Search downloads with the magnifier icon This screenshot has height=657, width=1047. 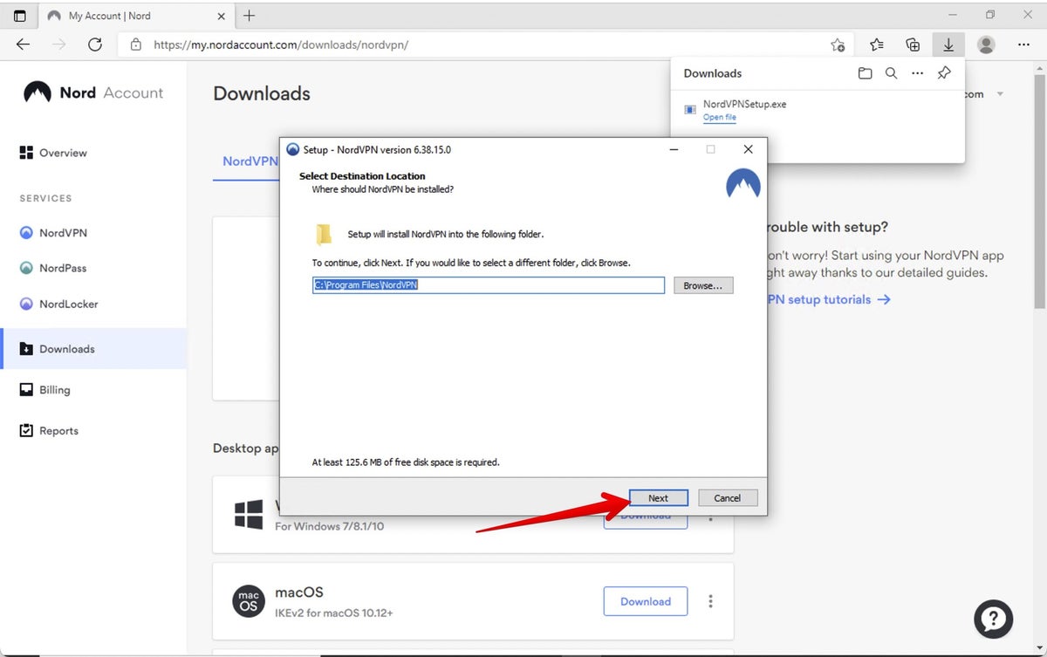tap(891, 73)
